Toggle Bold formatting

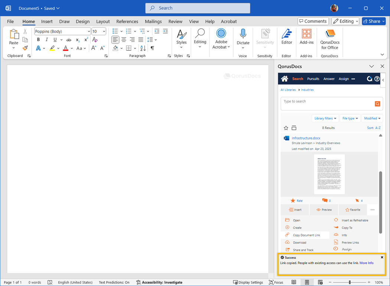38,40
